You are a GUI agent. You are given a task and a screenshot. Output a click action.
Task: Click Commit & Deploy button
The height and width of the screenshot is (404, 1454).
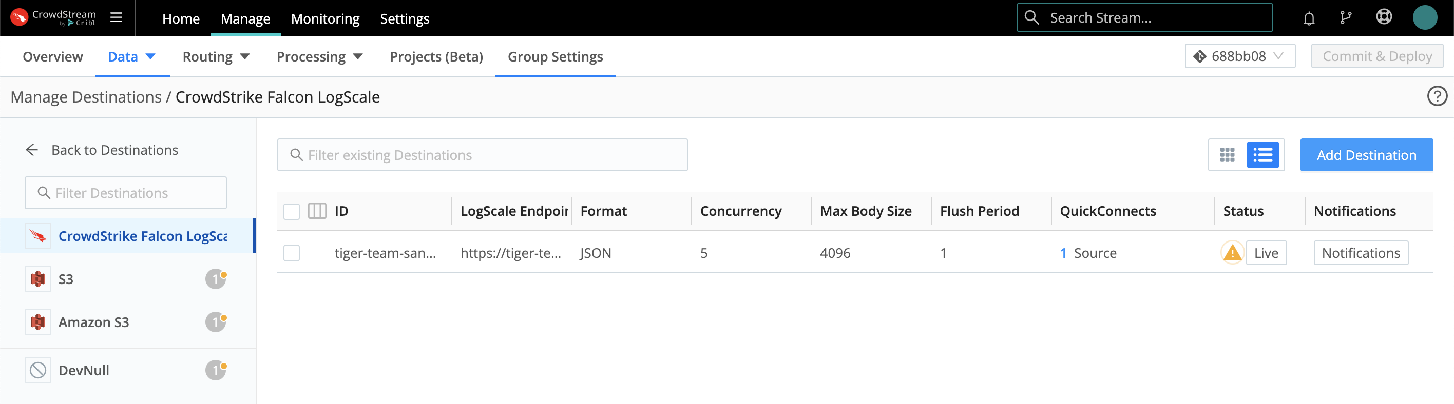[1377, 56]
